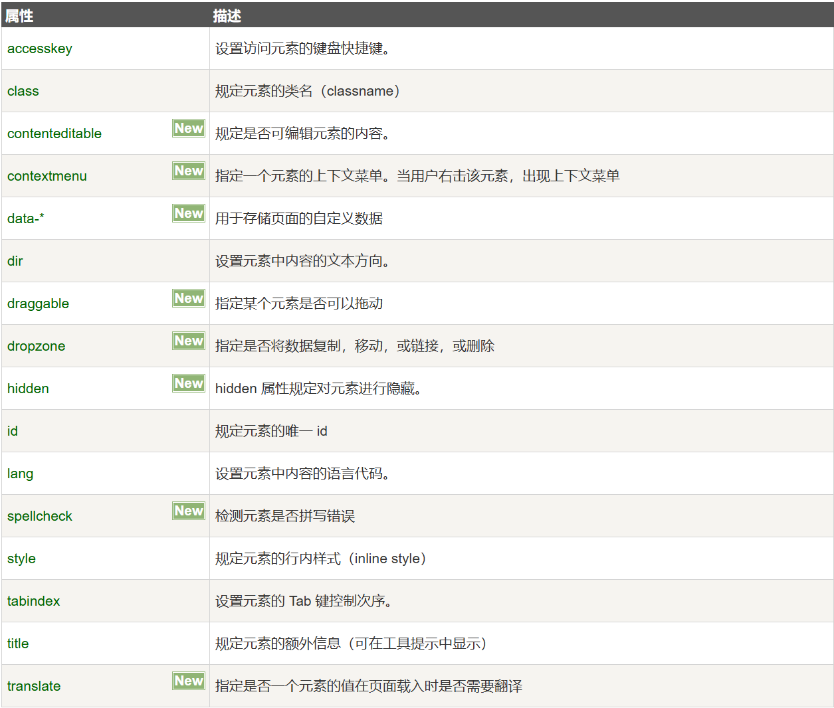834x708 pixels.
Task: Click the 属性 column header
Action: [x=19, y=16]
